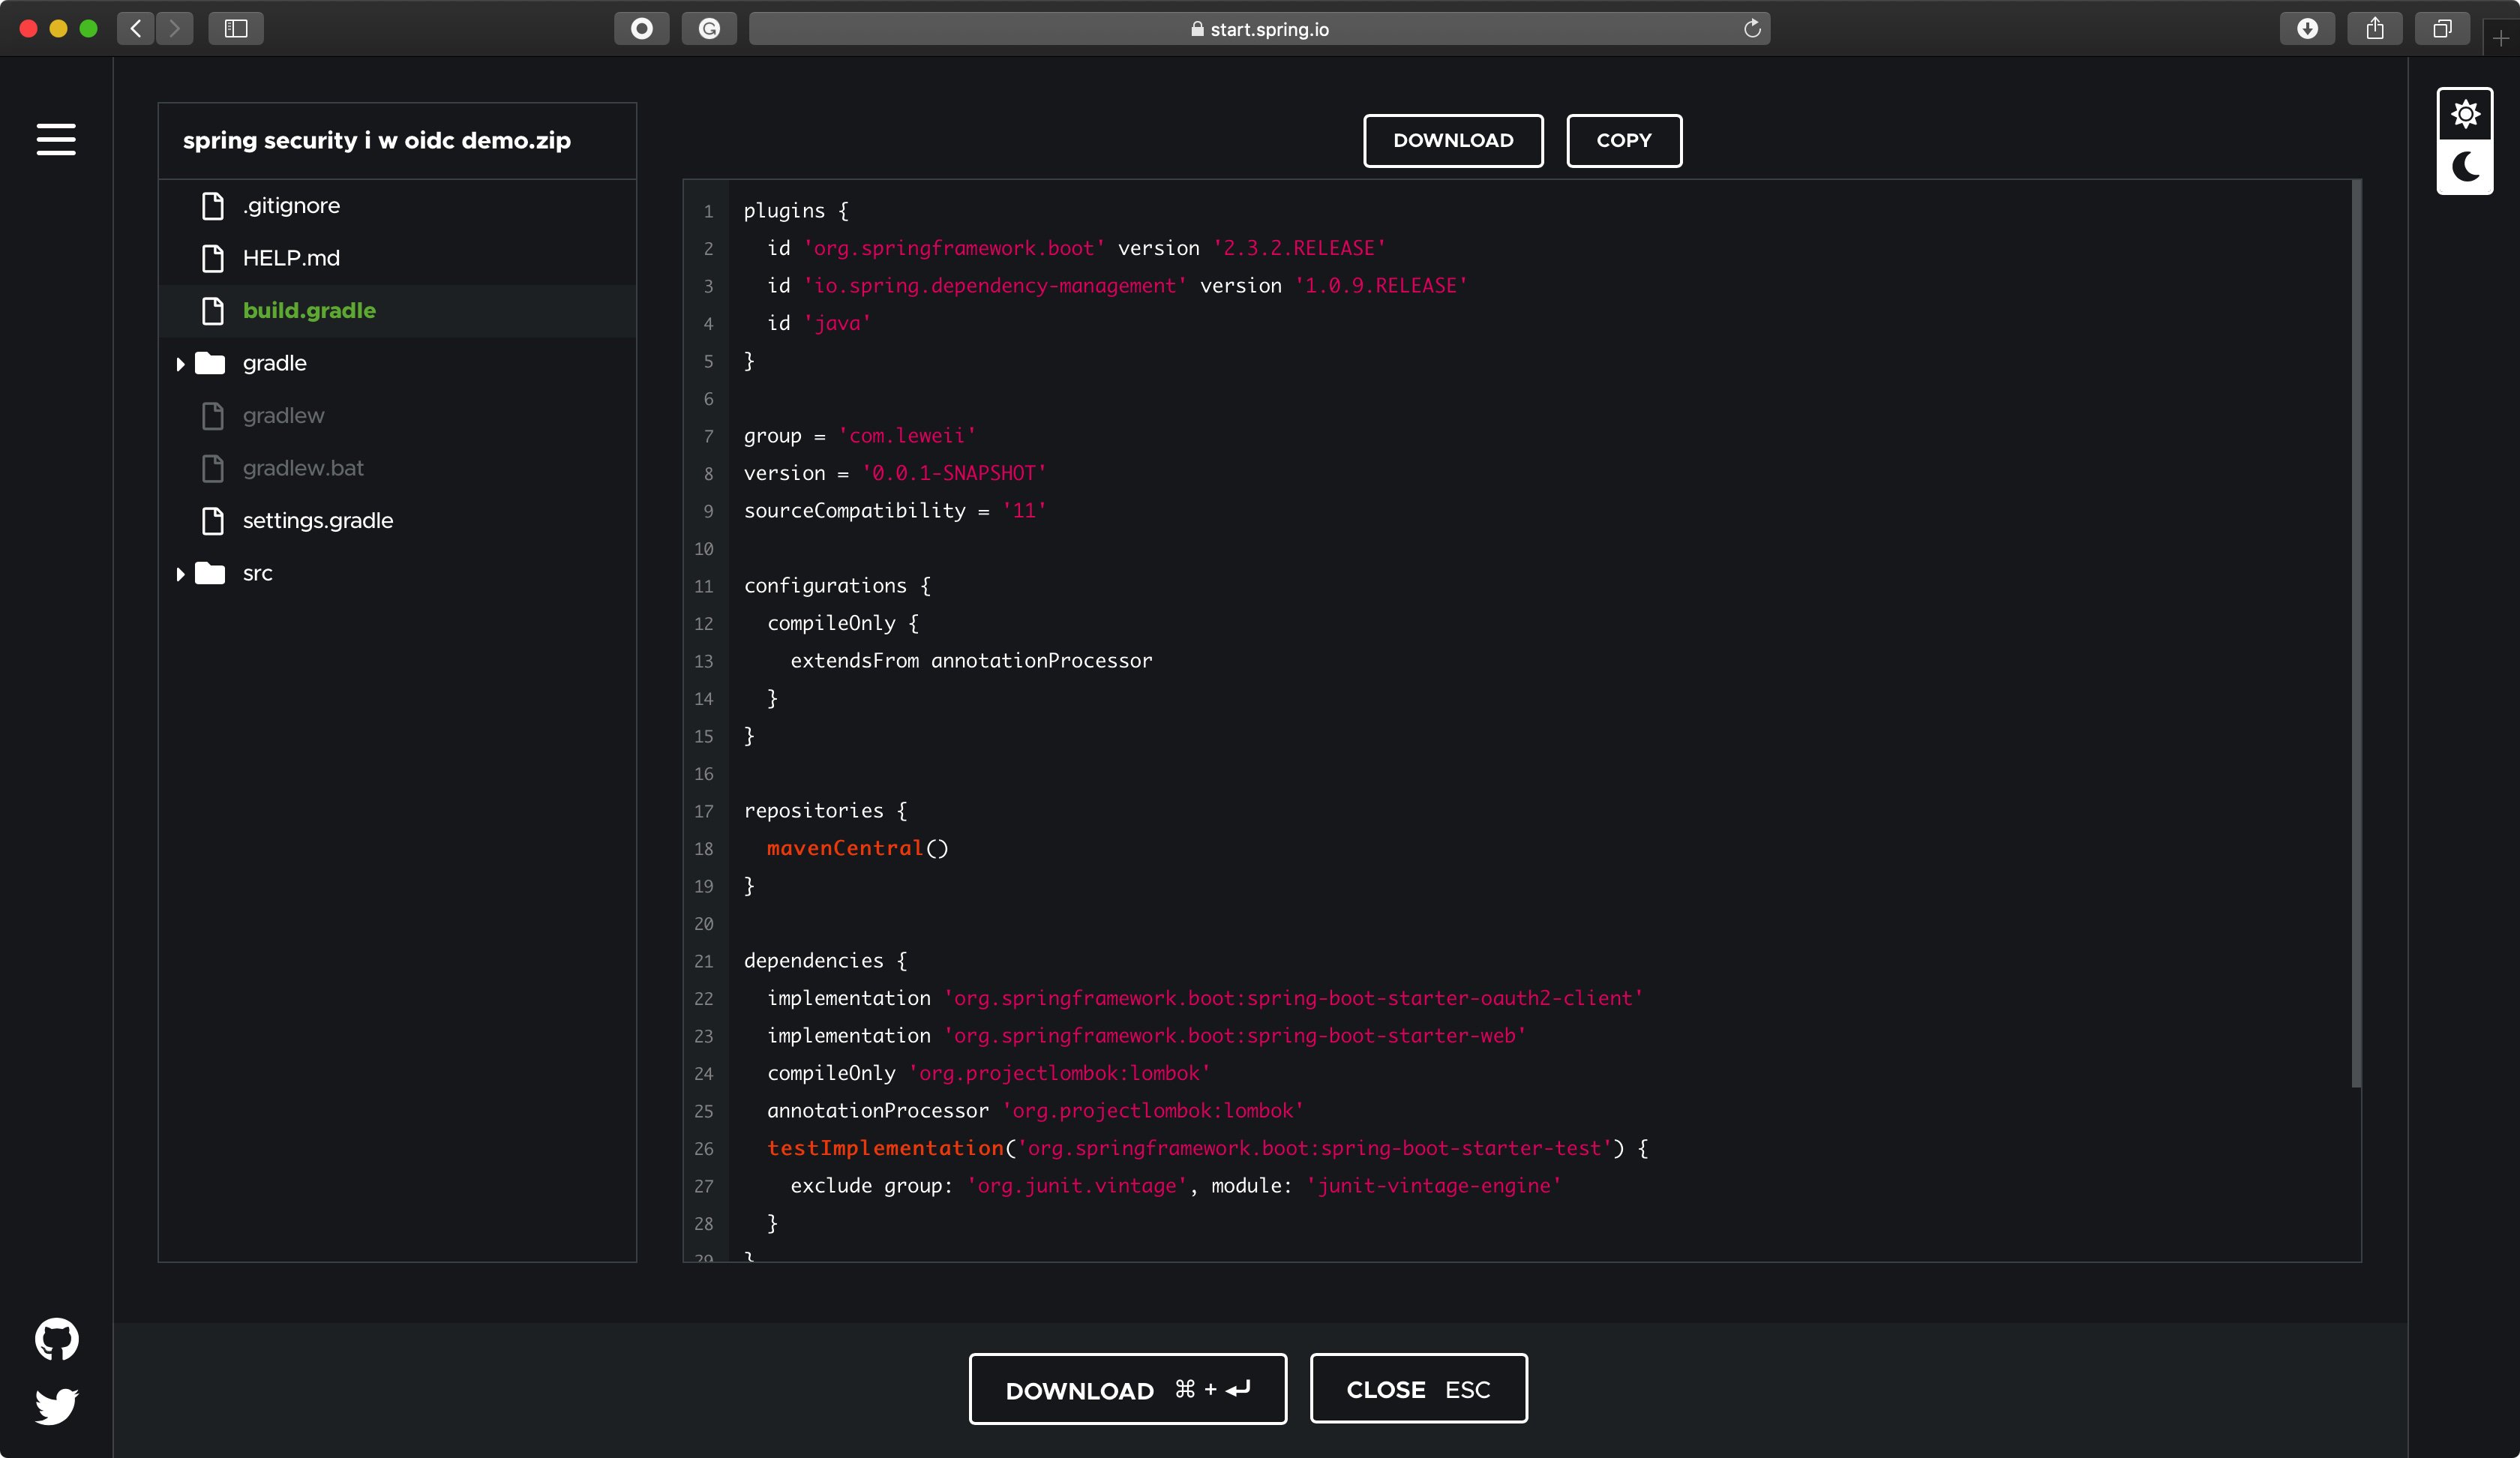The height and width of the screenshot is (1458, 2520).
Task: Expand the src folder
Action: pos(180,574)
